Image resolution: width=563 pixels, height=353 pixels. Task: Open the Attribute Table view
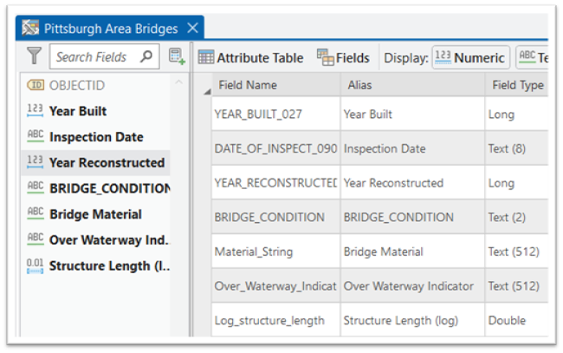251,58
